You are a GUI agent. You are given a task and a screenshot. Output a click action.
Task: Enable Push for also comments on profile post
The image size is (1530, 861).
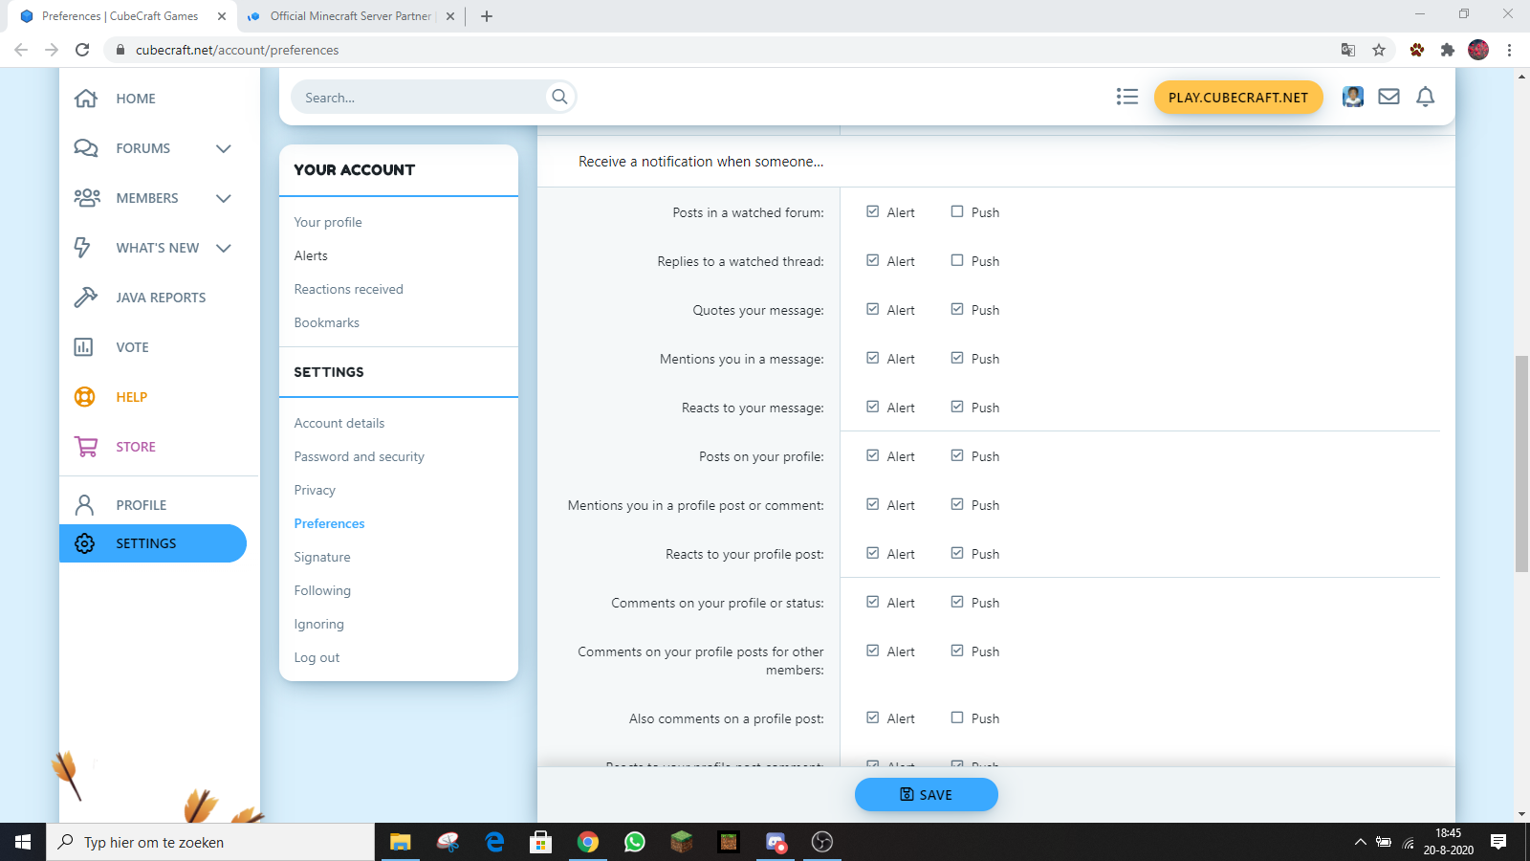[957, 717]
